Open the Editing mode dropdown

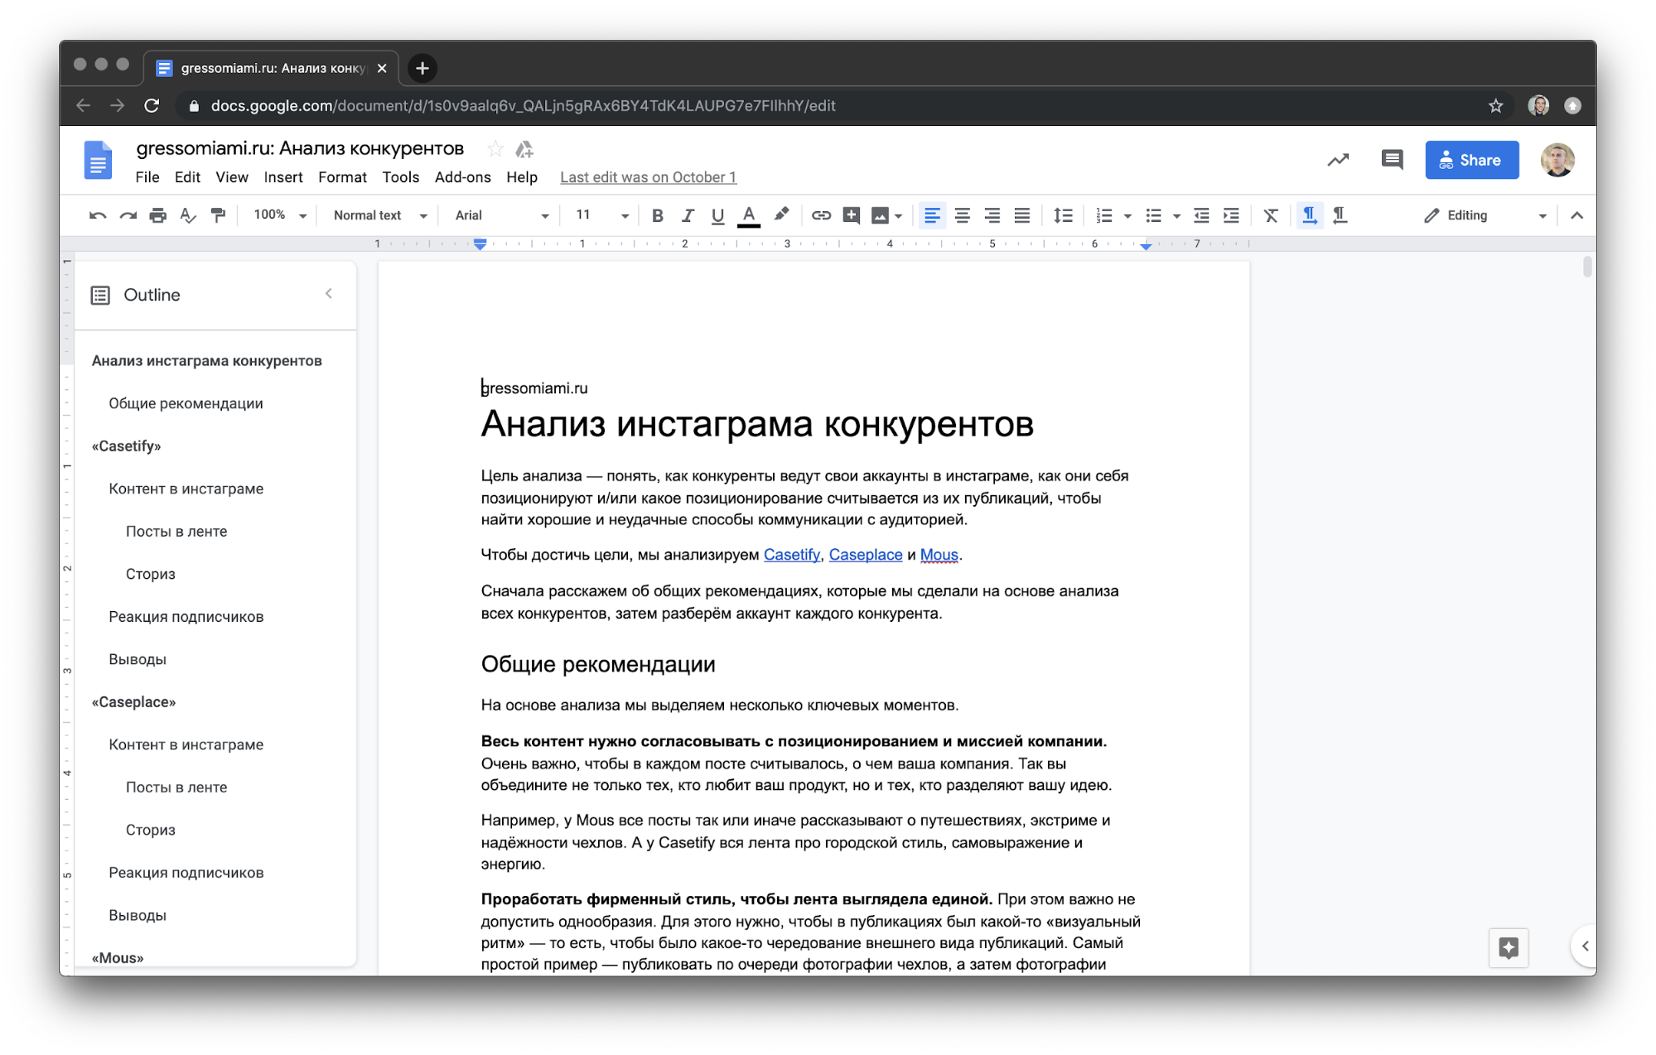pyautogui.click(x=1485, y=215)
